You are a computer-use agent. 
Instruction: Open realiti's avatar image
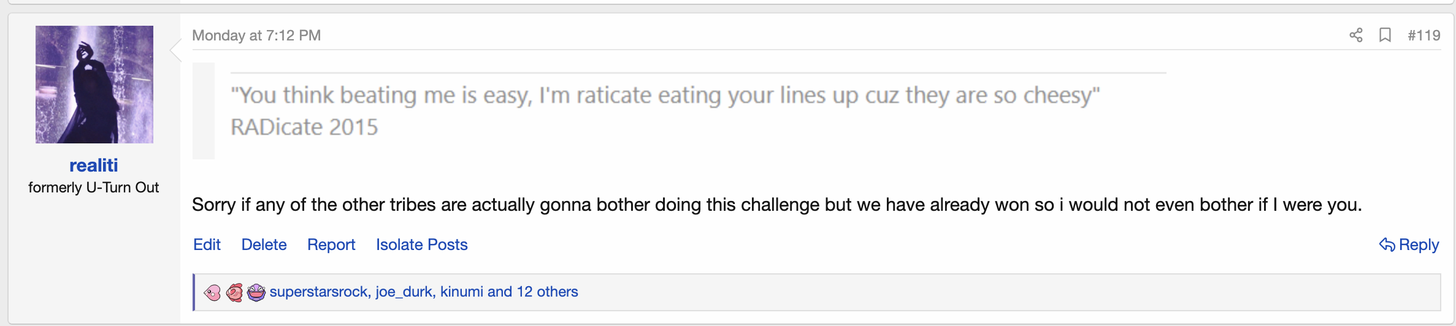coord(94,85)
